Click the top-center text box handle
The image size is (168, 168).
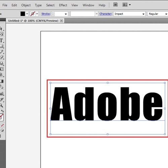coord(108,83)
